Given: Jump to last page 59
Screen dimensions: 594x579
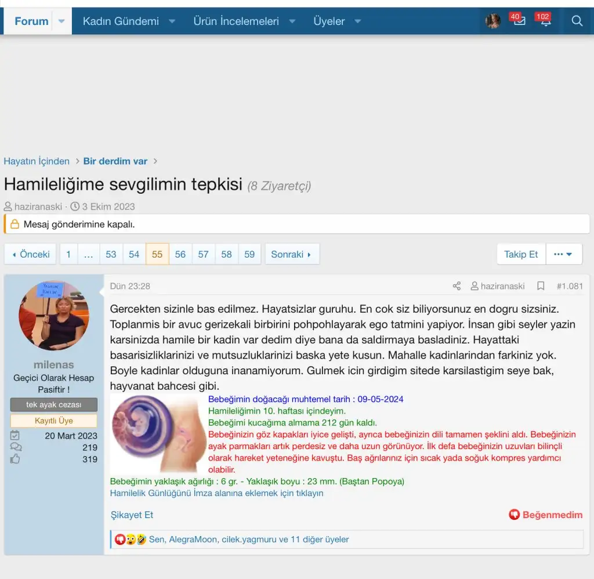Looking at the screenshot, I should [x=249, y=254].
